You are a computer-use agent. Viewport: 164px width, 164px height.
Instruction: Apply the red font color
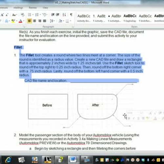pos(20,21)
